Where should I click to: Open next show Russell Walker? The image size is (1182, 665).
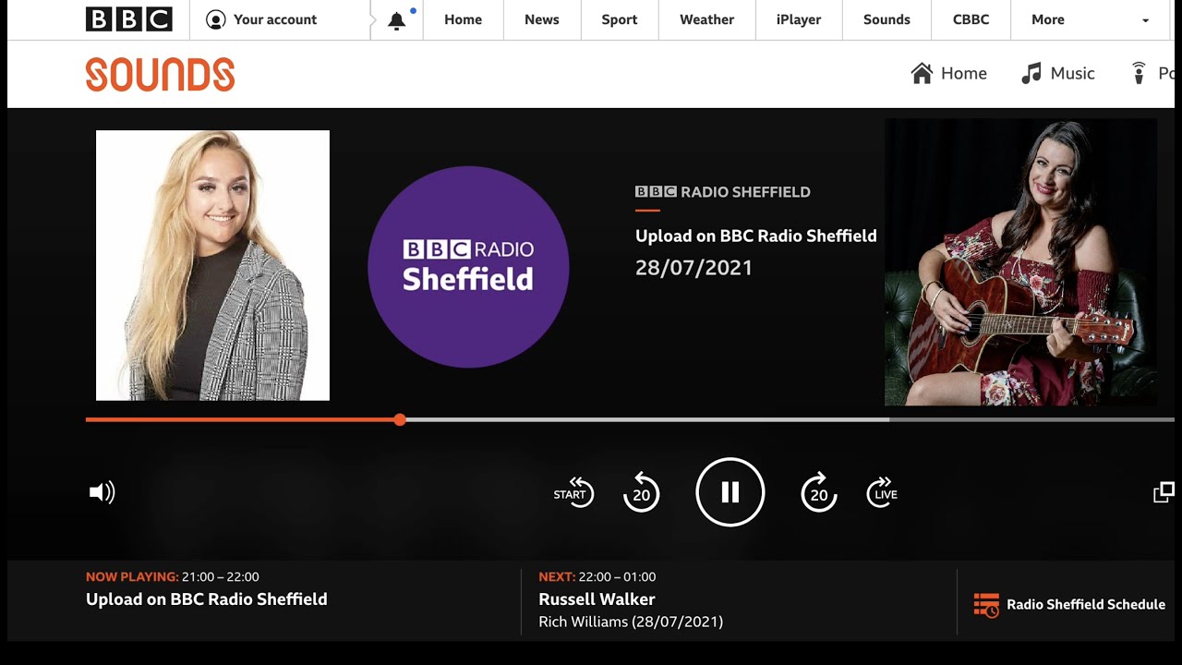point(597,599)
